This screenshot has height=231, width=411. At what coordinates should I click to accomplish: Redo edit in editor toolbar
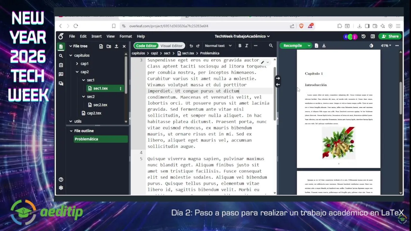[198, 46]
